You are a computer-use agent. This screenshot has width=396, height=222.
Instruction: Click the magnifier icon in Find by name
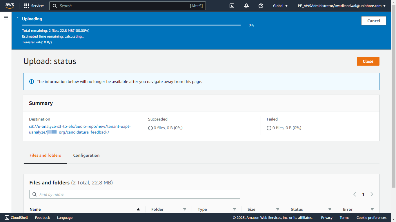tap(34, 194)
